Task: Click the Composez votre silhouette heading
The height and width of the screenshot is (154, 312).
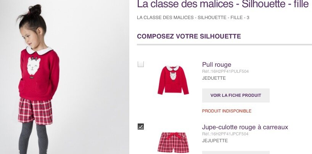Action: 189,37
